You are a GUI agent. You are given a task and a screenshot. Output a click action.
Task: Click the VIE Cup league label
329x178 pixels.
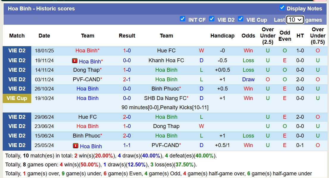pyautogui.click(x=17, y=98)
